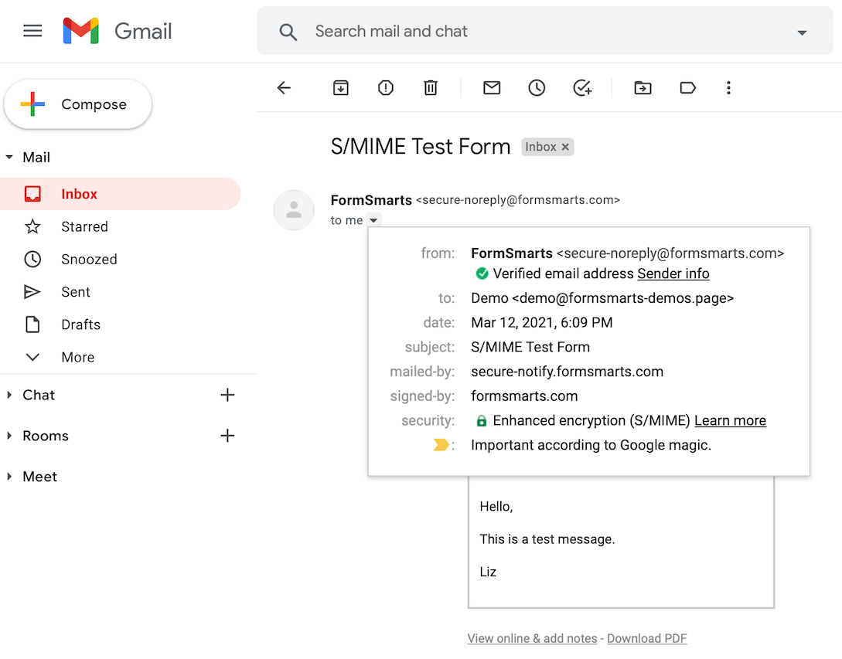Open View online & add notes link

[x=532, y=638]
